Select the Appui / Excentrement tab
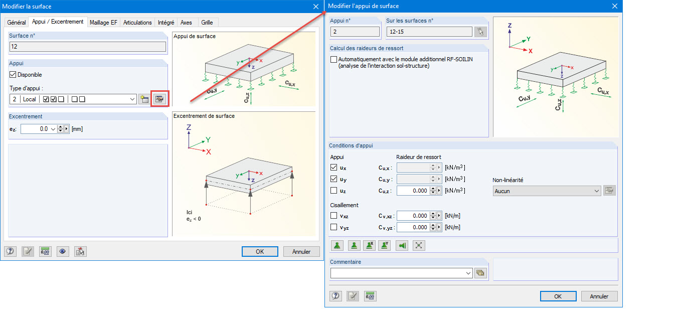This screenshot has width=677, height=323. click(58, 22)
